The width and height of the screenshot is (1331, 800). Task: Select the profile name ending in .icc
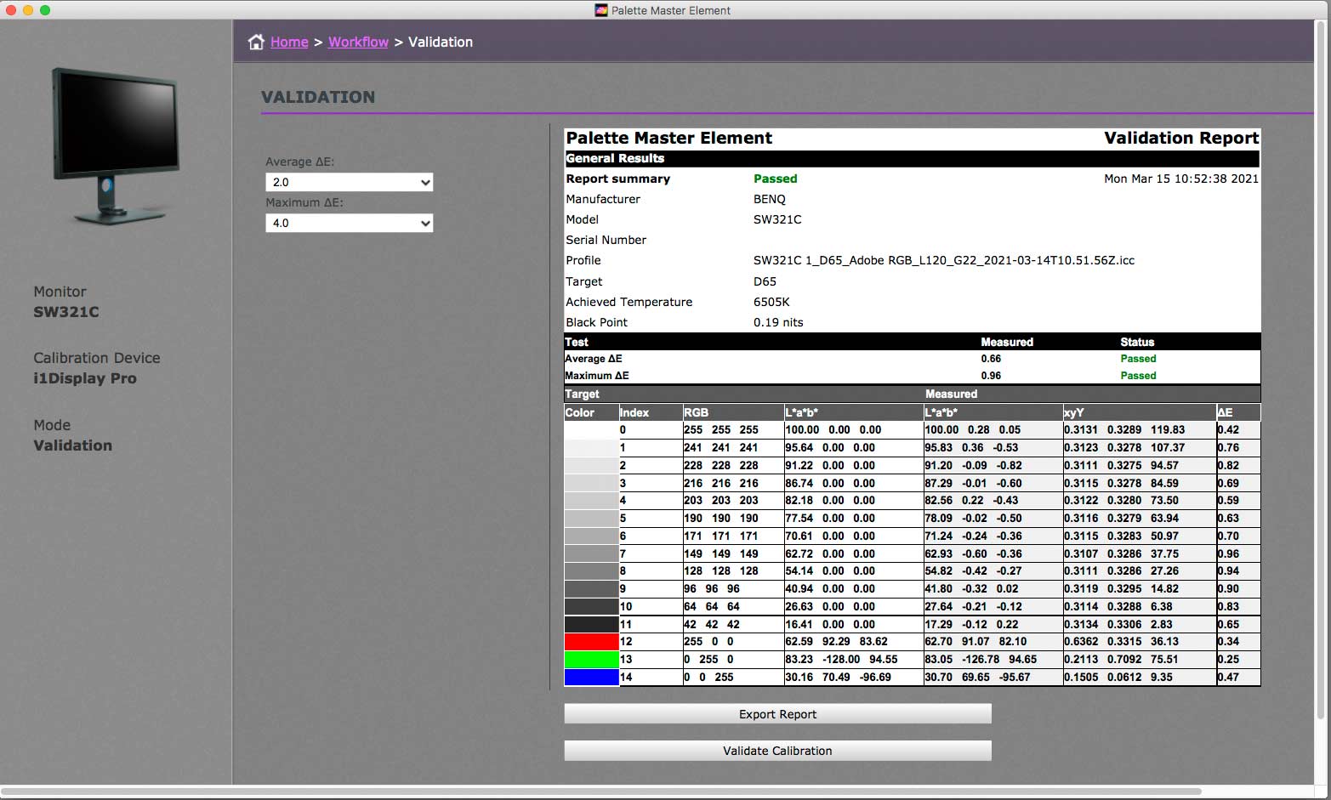944,260
